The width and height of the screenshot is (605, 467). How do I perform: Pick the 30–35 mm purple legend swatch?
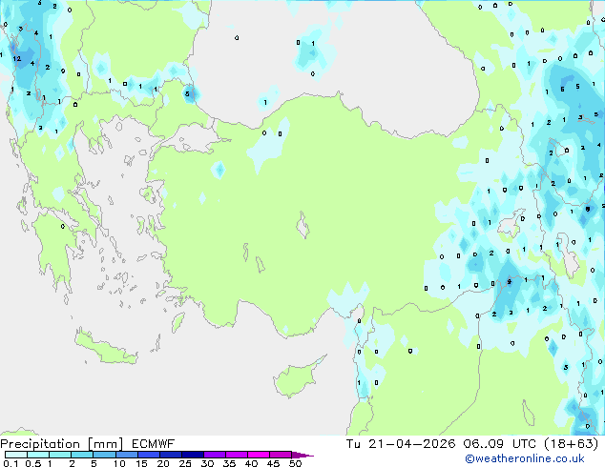tap(215, 455)
